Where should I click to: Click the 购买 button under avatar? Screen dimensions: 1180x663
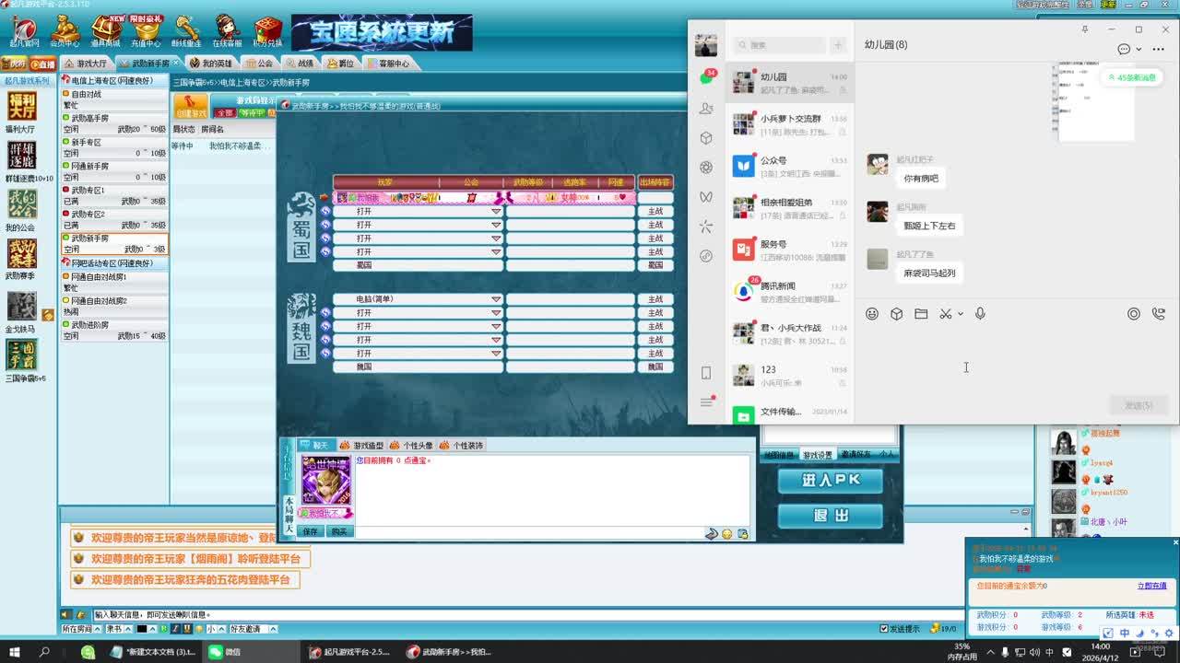[339, 532]
